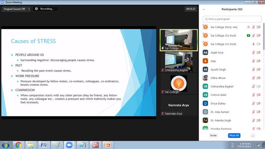Click the Anjali Arya participant name
The height and width of the screenshot is (149, 265).
pos(217,53)
